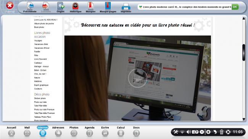Bookmark this page with Marquer
The height and width of the screenshot is (139, 248).
pyautogui.click(x=90, y=7)
